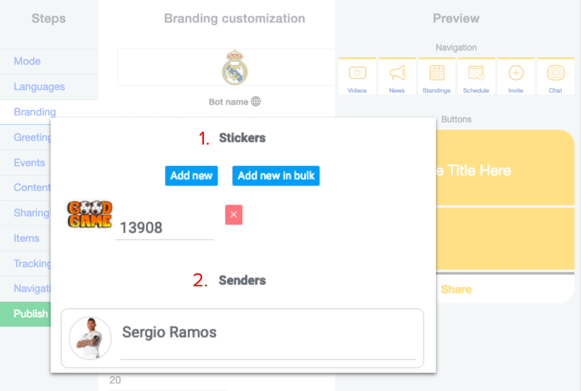Click the Share link in preview
581x391 pixels.
(456, 289)
